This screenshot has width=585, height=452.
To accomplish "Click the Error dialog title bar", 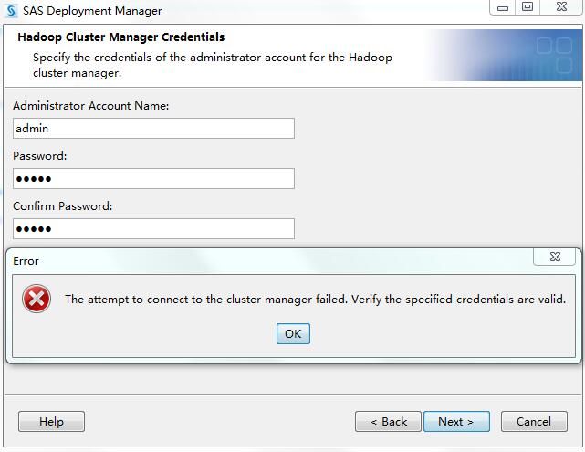I will tap(274, 260).
